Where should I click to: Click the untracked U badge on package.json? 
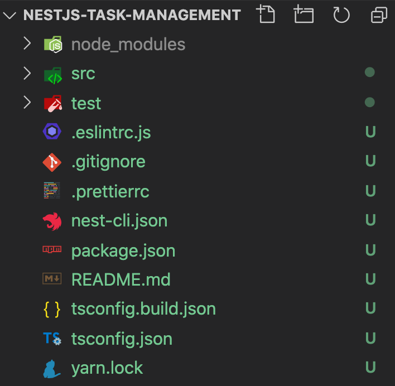click(370, 250)
